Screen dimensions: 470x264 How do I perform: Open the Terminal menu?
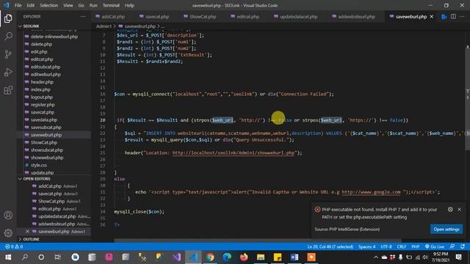[x=111, y=5]
